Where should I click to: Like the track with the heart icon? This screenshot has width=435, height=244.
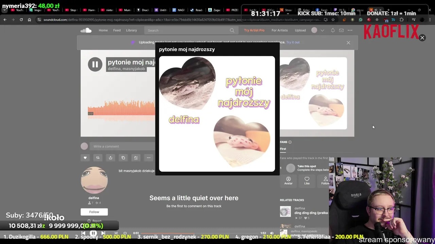(x=85, y=158)
